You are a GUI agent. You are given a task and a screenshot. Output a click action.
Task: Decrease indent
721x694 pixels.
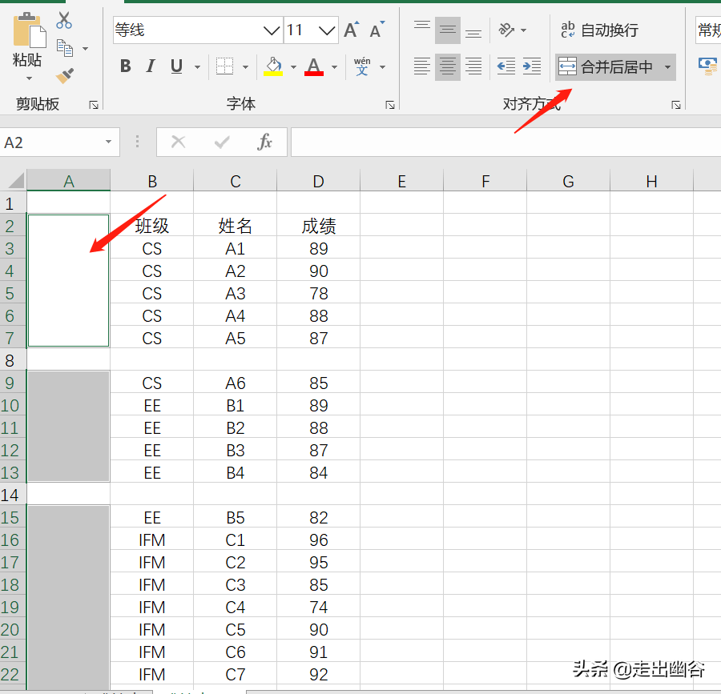506,66
